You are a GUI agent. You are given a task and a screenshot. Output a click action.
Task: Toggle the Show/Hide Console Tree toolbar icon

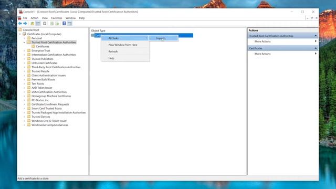38,23
